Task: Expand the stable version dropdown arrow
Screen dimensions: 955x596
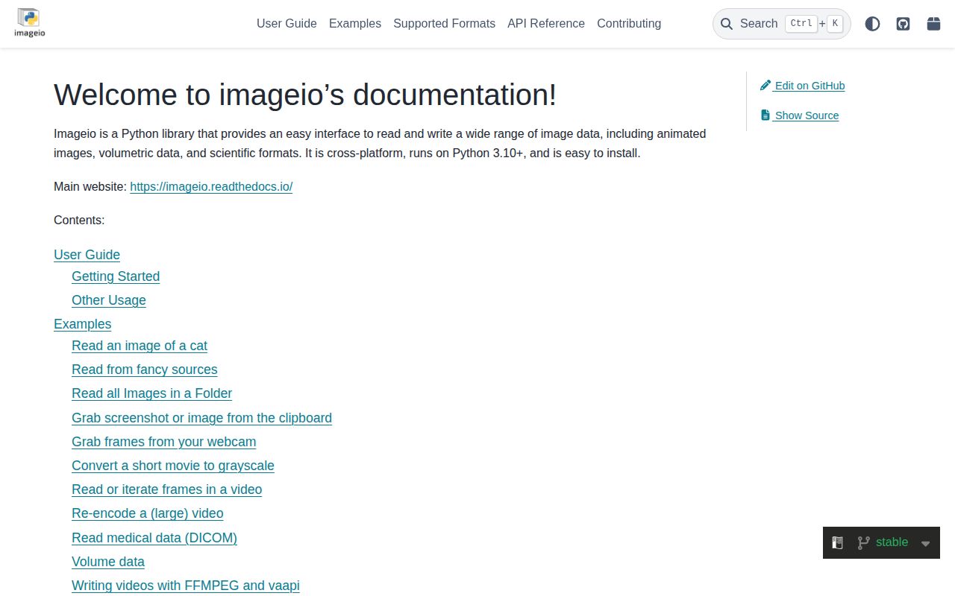Action: (x=925, y=544)
